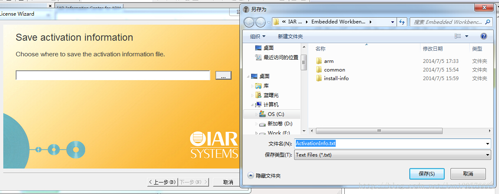Open the filename dropdown arrow

tap(488, 144)
